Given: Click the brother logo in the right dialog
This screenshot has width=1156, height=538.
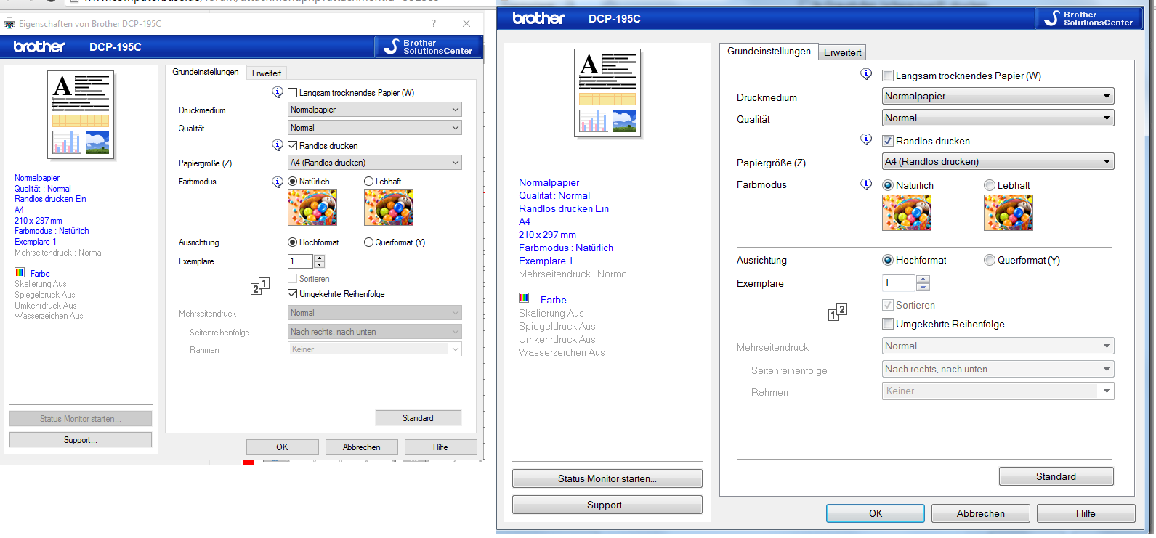Looking at the screenshot, I should [538, 19].
